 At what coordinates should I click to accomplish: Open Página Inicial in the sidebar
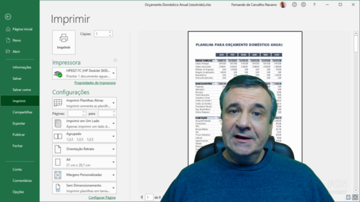point(20,29)
